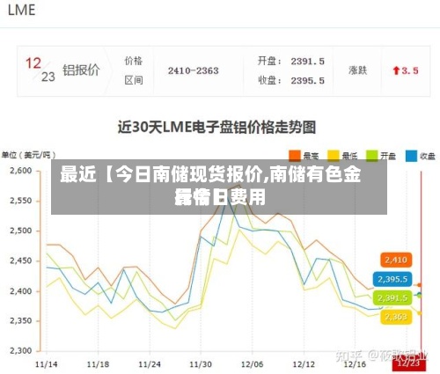Screen dimensions: 440x374
Task: Click the 收盘: label in quote panel
Action: click(x=270, y=80)
